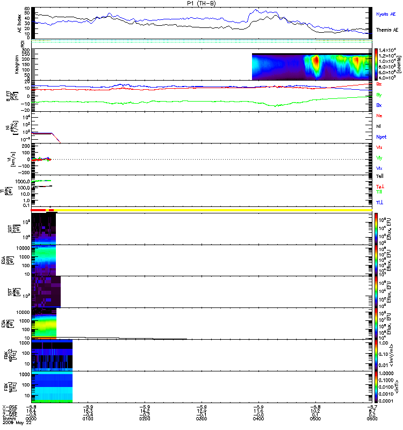The width and height of the screenshot is (403, 430).
Task: Click the "[counts]" colorbar unit label
Action: pos(399,64)
